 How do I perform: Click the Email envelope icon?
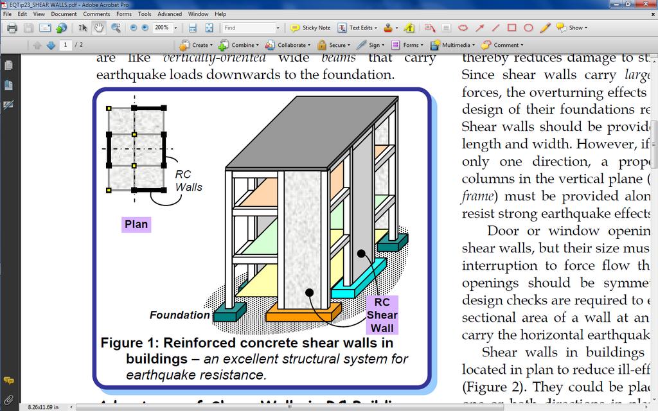(45, 28)
